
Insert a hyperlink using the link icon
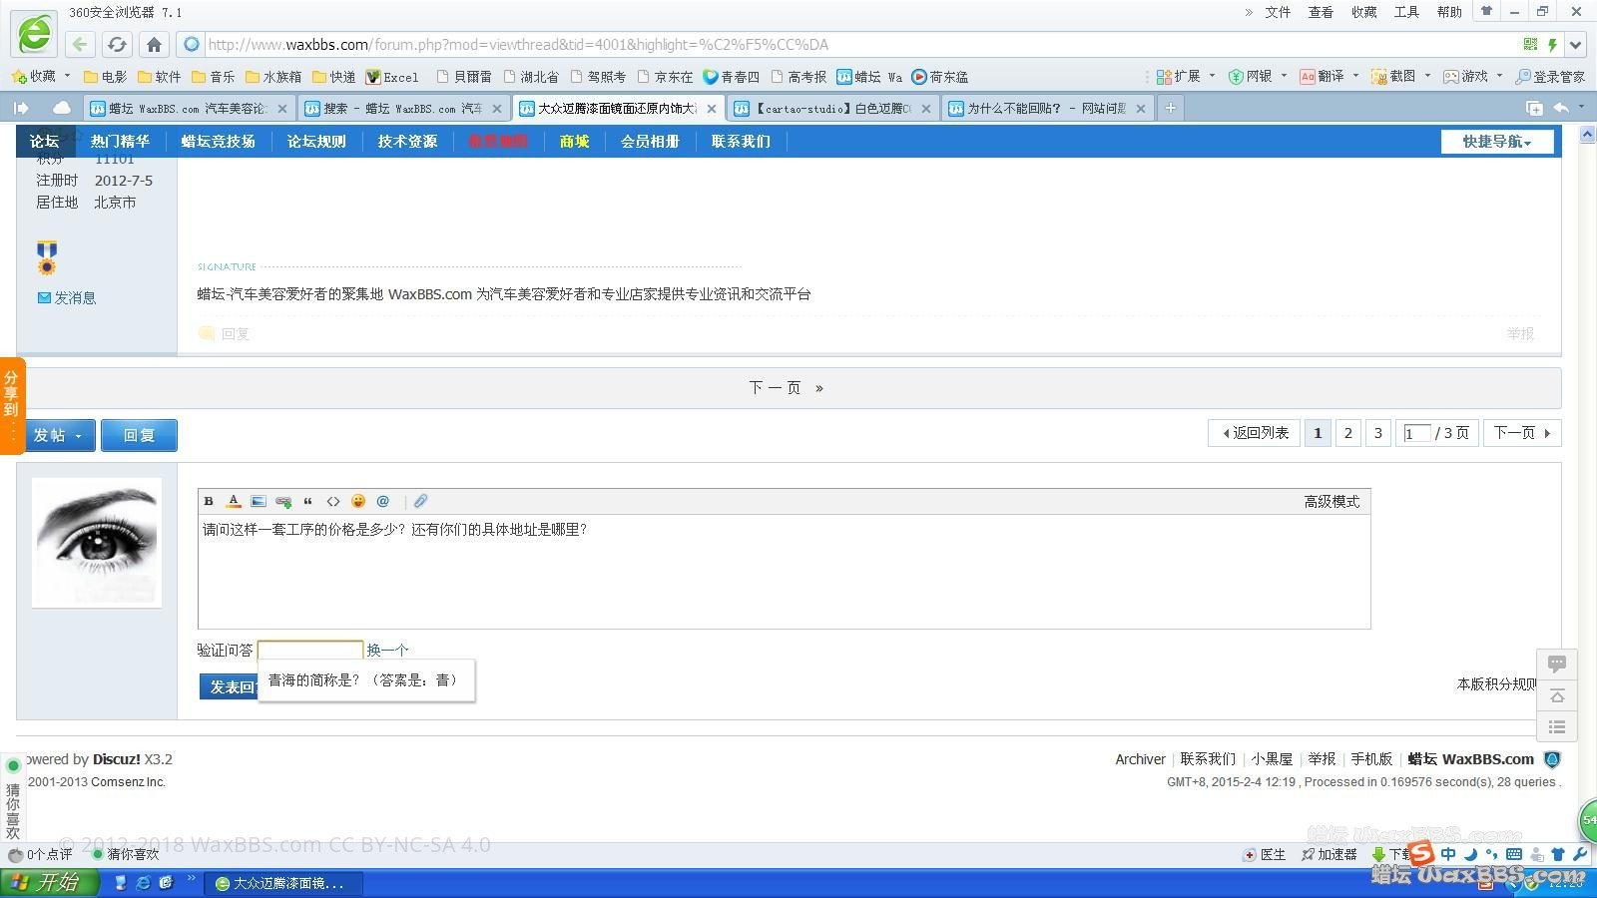pos(283,501)
